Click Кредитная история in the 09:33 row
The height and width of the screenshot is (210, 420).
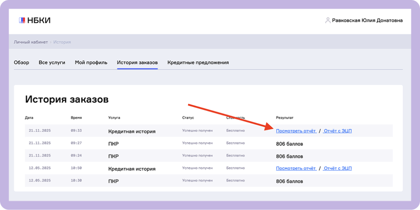click(132, 131)
